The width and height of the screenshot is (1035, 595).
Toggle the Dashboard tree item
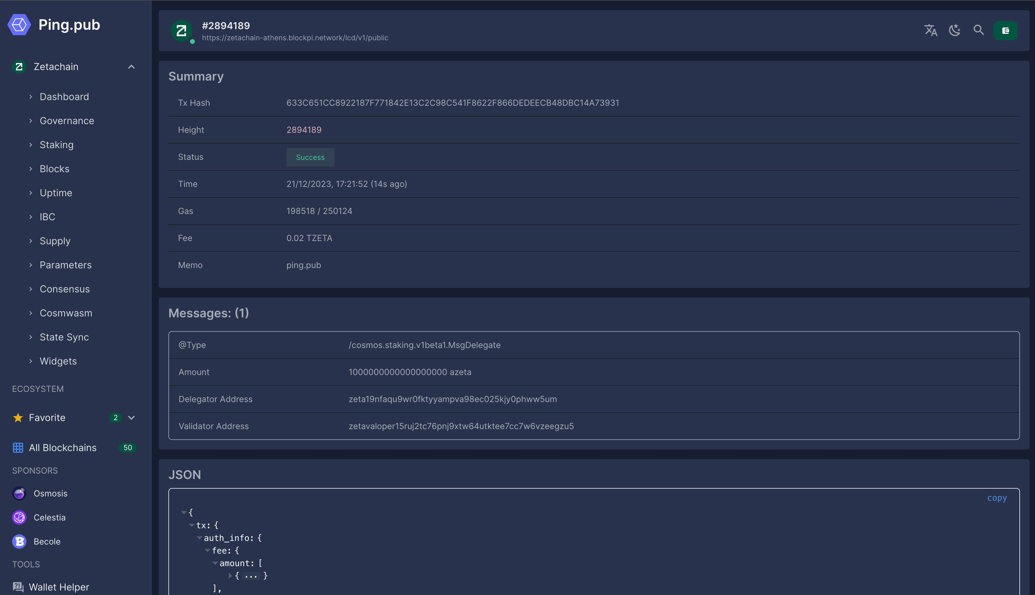(31, 96)
